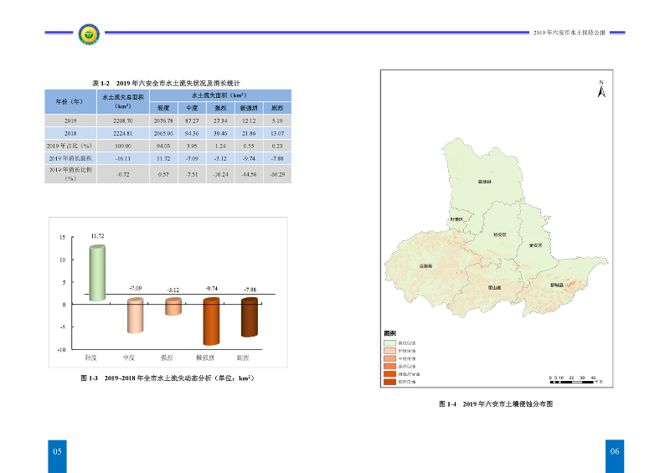
Task: Click the bottom darkest legend swatch
Action: [x=389, y=382]
